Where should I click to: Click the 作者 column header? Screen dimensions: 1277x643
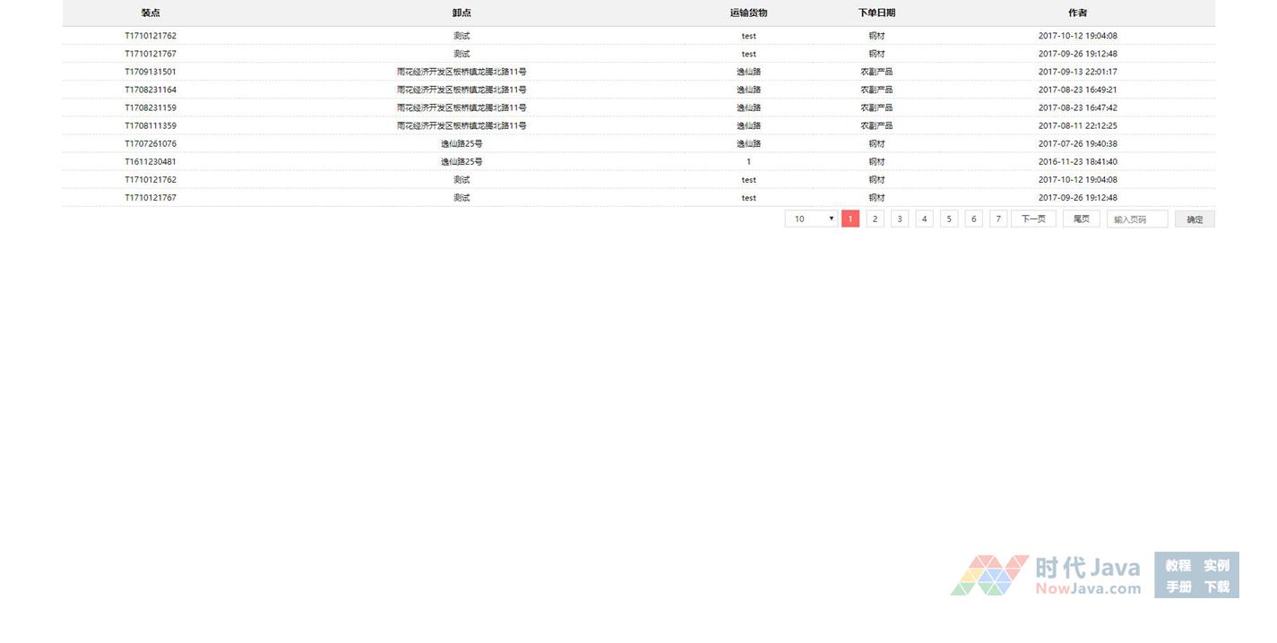[1077, 13]
